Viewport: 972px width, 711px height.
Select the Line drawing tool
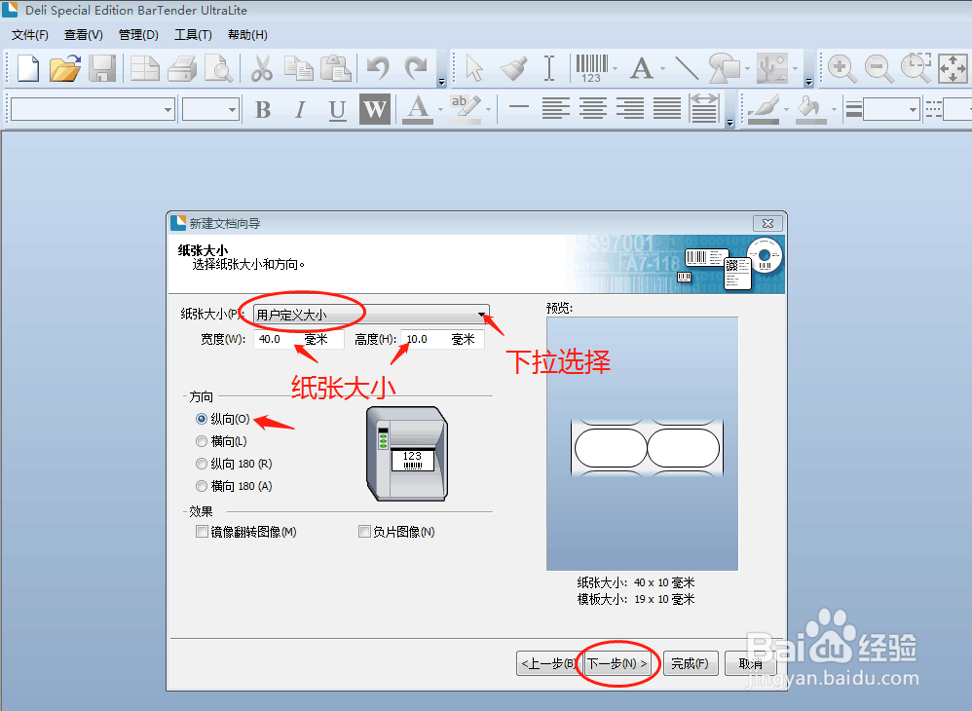tap(687, 68)
